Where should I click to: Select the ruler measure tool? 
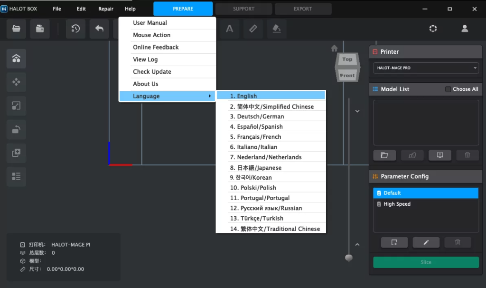point(253,29)
